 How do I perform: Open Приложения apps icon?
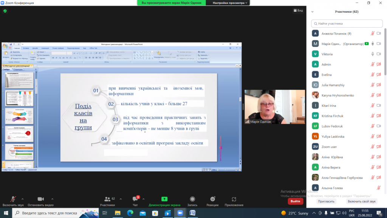click(234, 199)
